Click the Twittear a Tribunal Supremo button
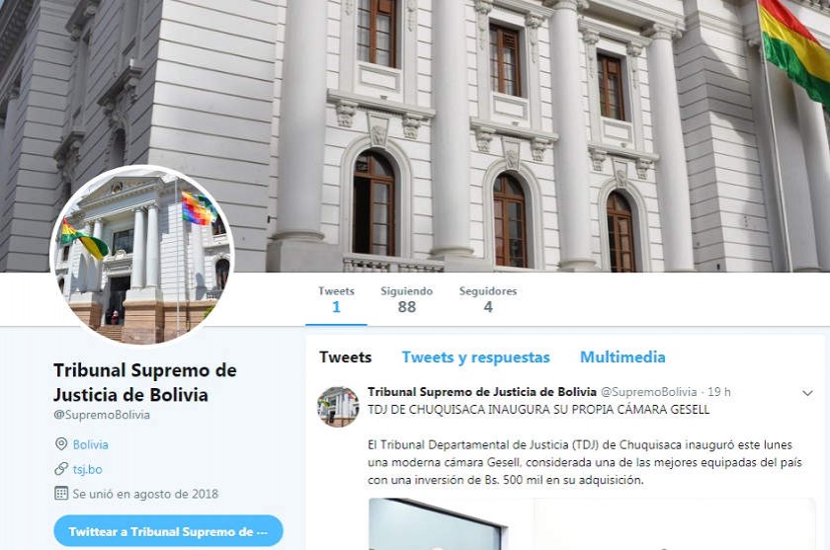This screenshot has height=550, width=830. [168, 531]
